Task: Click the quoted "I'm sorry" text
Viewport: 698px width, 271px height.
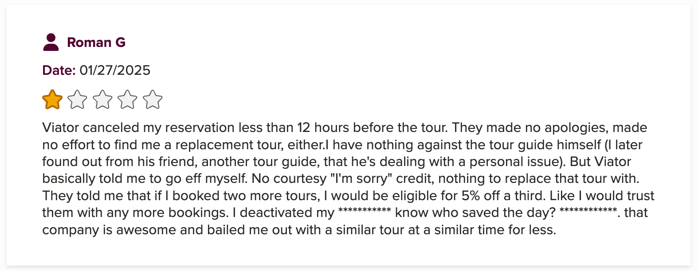Action: 361,178
